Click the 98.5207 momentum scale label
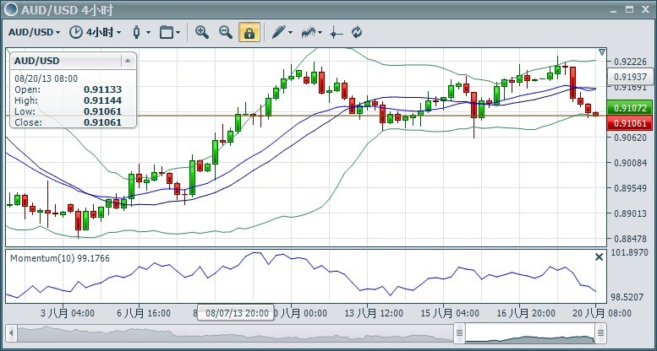This screenshot has height=351, width=657. (628, 298)
